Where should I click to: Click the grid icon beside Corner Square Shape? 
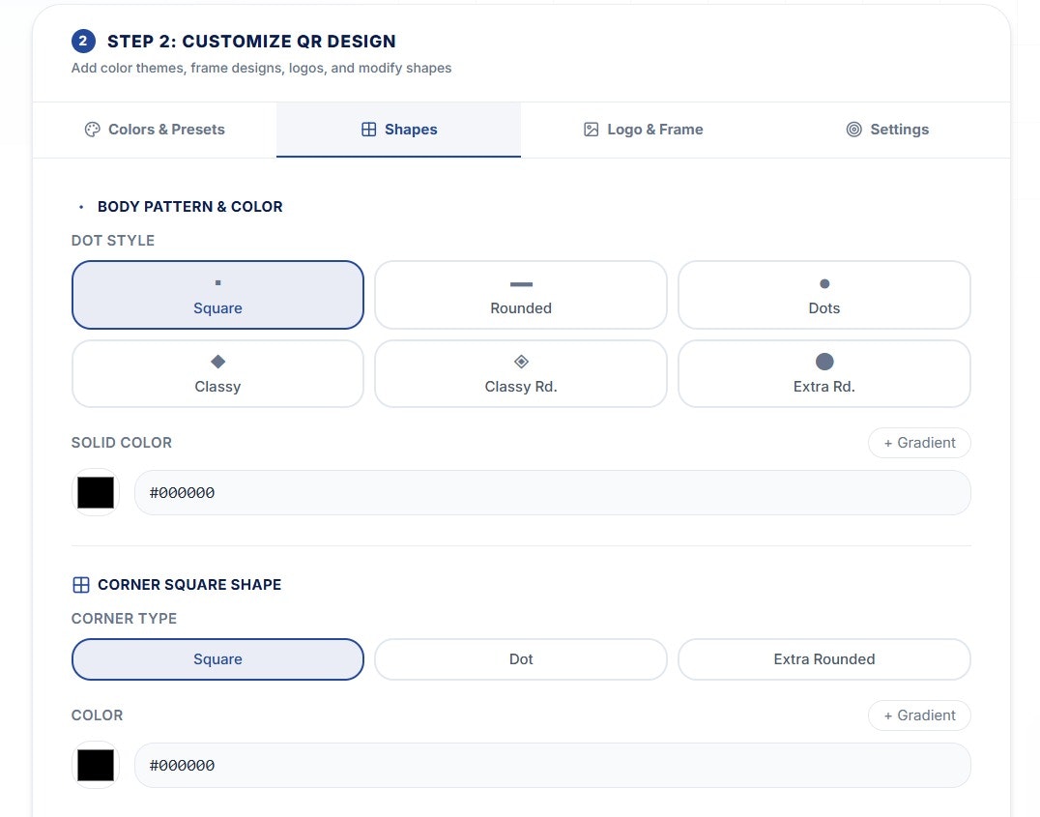tap(81, 585)
